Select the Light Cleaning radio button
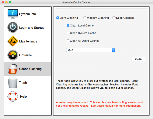Screen dimensions: 153x119 click(58, 18)
